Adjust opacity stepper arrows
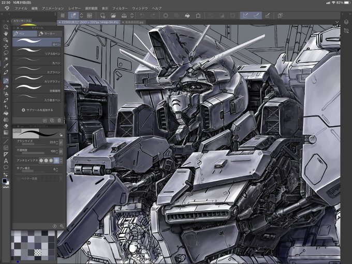The image size is (352, 264). click(x=57, y=151)
